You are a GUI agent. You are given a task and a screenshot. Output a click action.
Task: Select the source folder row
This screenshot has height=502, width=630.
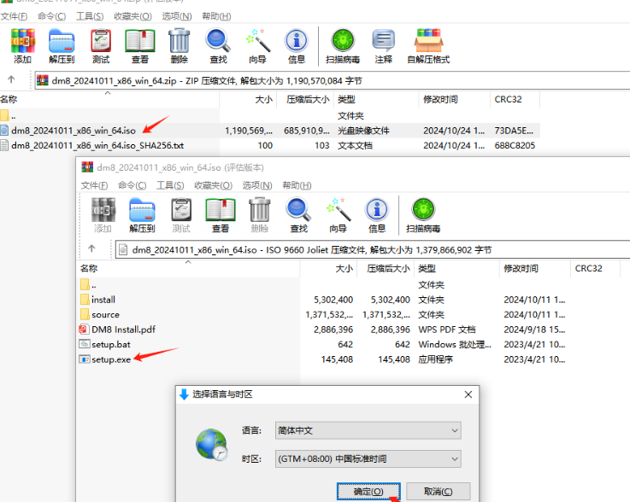tap(322, 314)
